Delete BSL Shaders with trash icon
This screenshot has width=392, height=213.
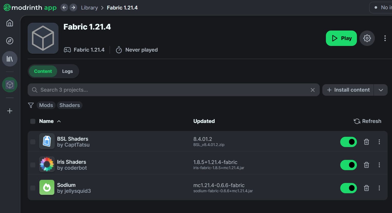366,142
